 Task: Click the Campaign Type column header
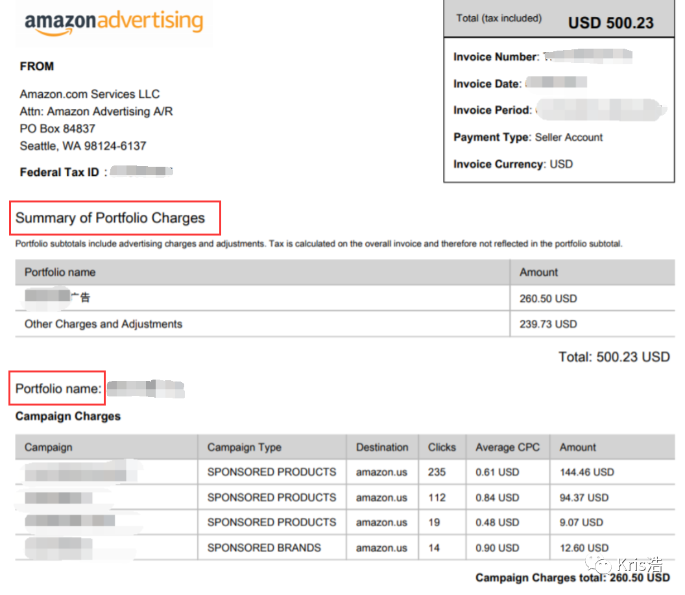[245, 447]
